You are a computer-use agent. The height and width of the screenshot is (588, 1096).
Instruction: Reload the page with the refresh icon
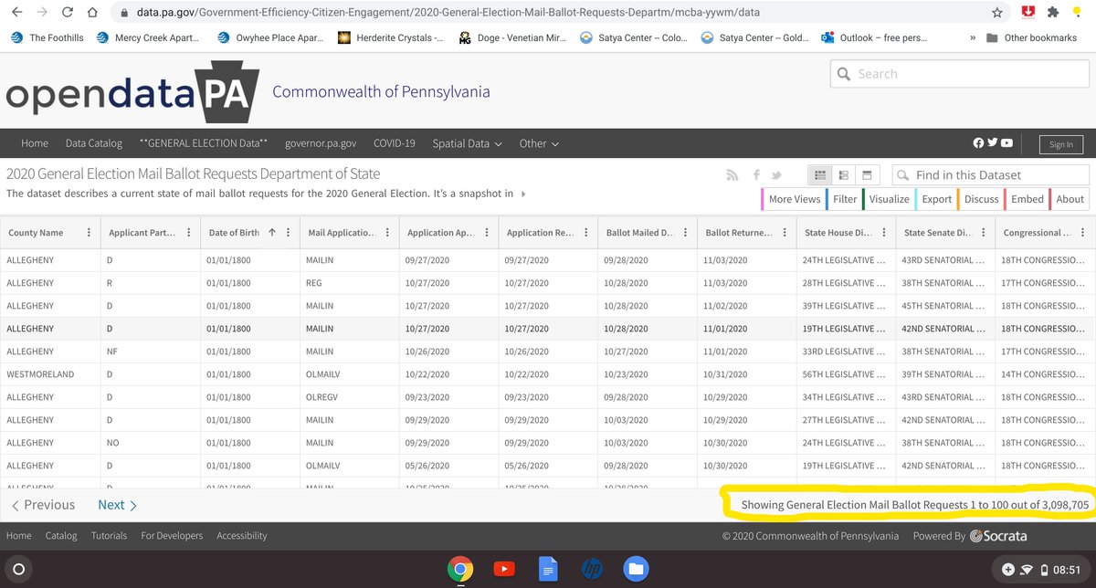coord(68,13)
